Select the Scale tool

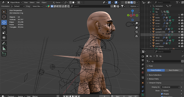4,33
